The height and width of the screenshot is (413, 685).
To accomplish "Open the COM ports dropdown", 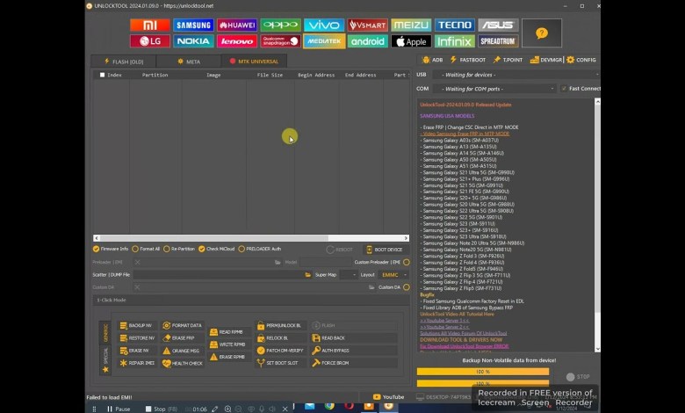I will point(494,89).
